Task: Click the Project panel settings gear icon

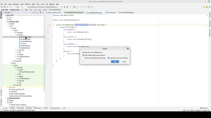Action: pyautogui.click(x=41, y=12)
